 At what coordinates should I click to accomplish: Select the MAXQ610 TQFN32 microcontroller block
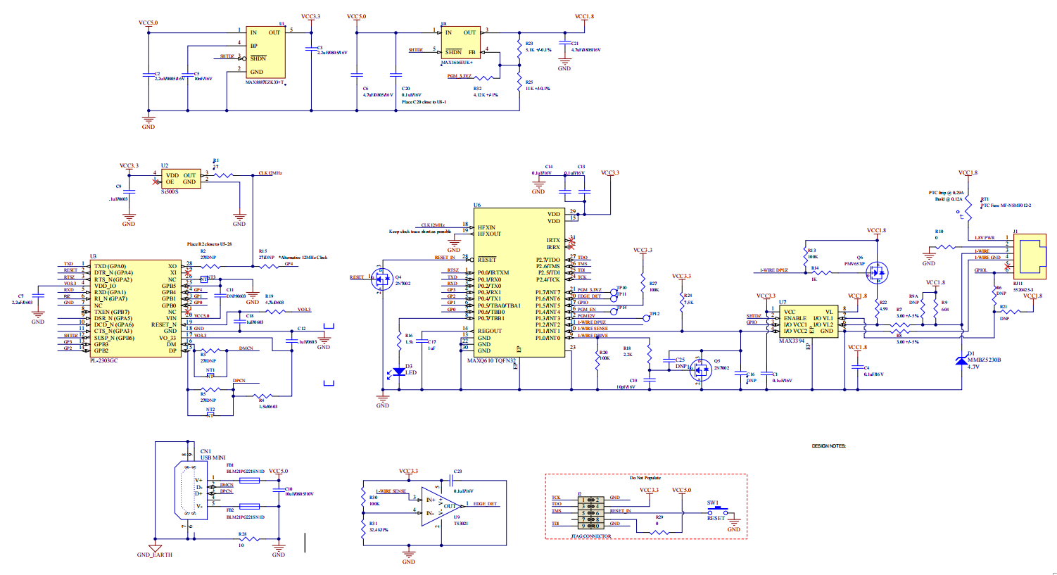519,282
